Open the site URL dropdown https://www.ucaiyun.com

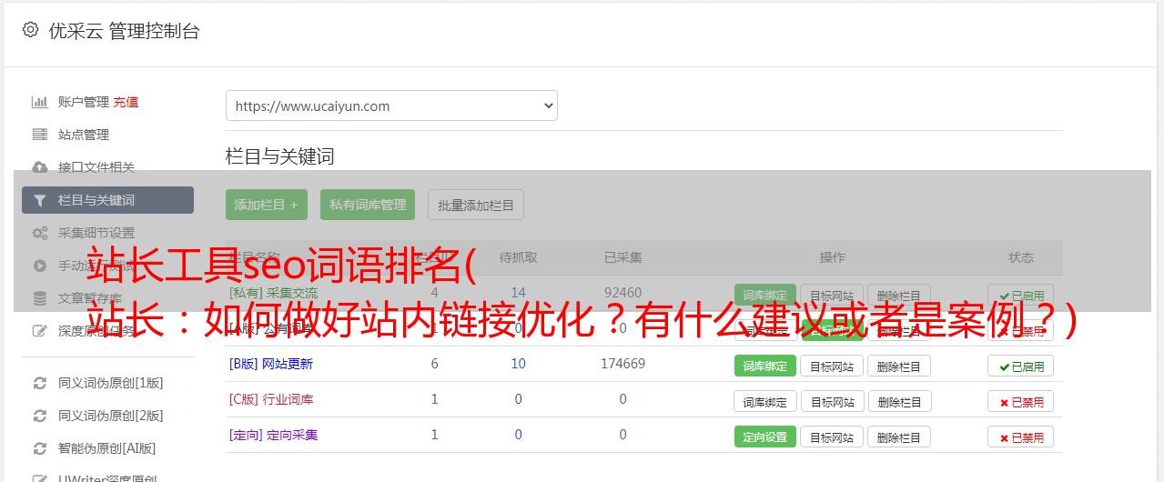(391, 105)
